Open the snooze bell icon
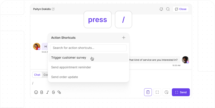Image resolution: width=215 pixels, height=108 pixels. (161, 9)
